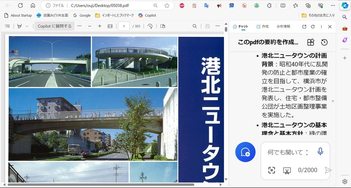Switch to the 分析情報 tab
Screen dimensions: 351x188
pyautogui.click(x=283, y=27)
